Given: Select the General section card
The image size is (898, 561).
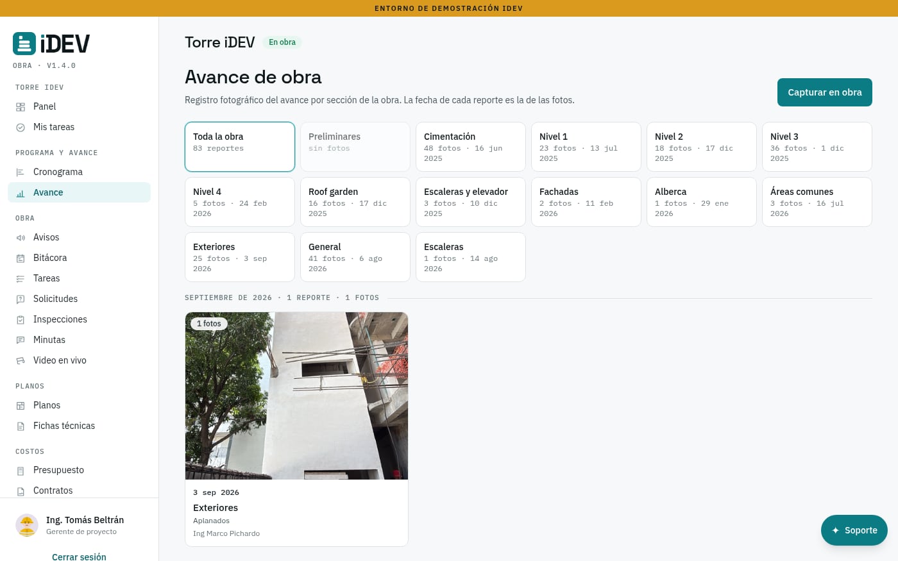Looking at the screenshot, I should pyautogui.click(x=355, y=257).
